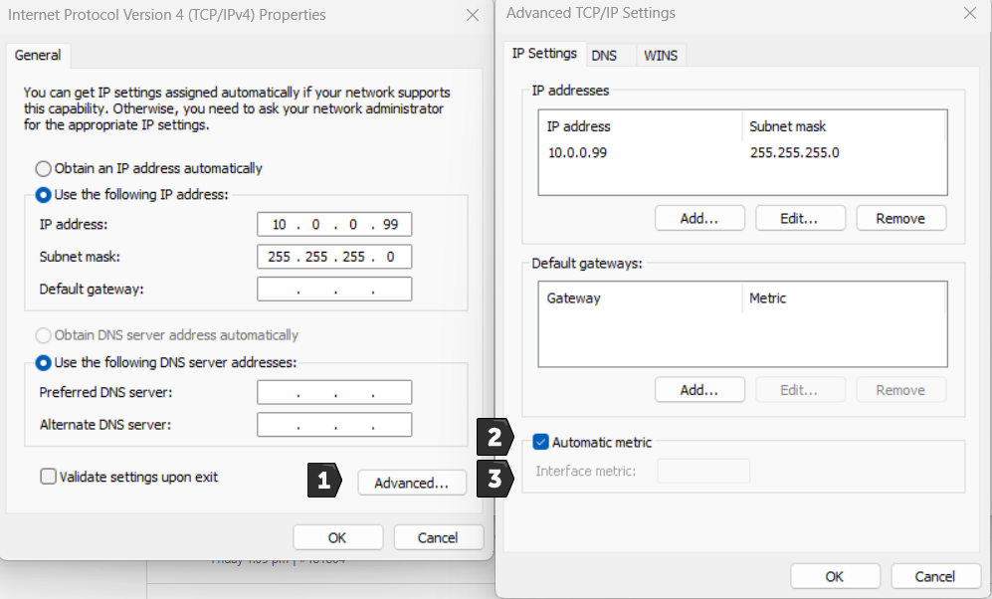This screenshot has height=599, width=992.
Task: Click the Preferred DNS server field
Action: pyautogui.click(x=334, y=392)
